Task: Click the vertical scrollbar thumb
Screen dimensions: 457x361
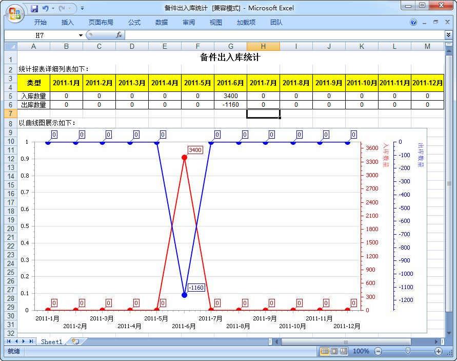Action: (449, 183)
